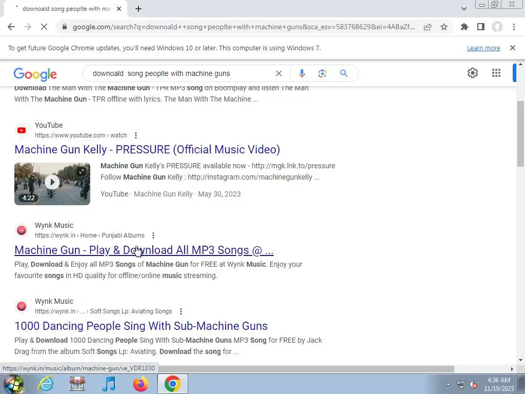The width and height of the screenshot is (525, 394).
Task: Click the magnifier search button
Action: [x=344, y=73]
